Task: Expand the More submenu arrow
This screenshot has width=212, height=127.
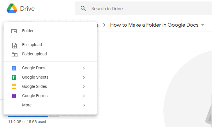Action: tap(84, 105)
